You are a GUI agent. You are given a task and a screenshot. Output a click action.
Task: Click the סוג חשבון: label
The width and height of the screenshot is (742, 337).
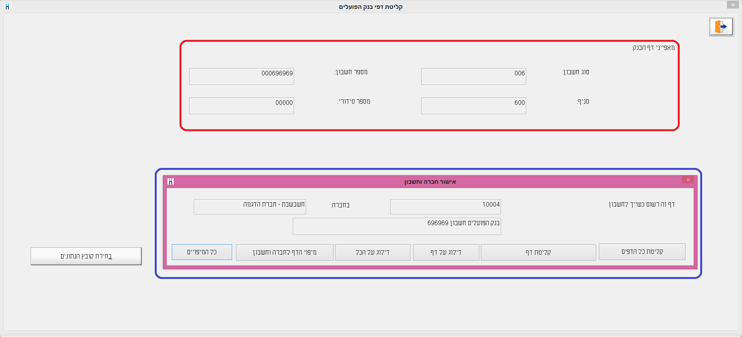(x=576, y=72)
